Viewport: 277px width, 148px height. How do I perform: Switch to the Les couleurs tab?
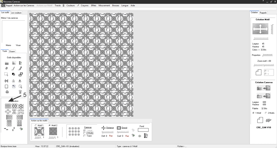pos(16,13)
